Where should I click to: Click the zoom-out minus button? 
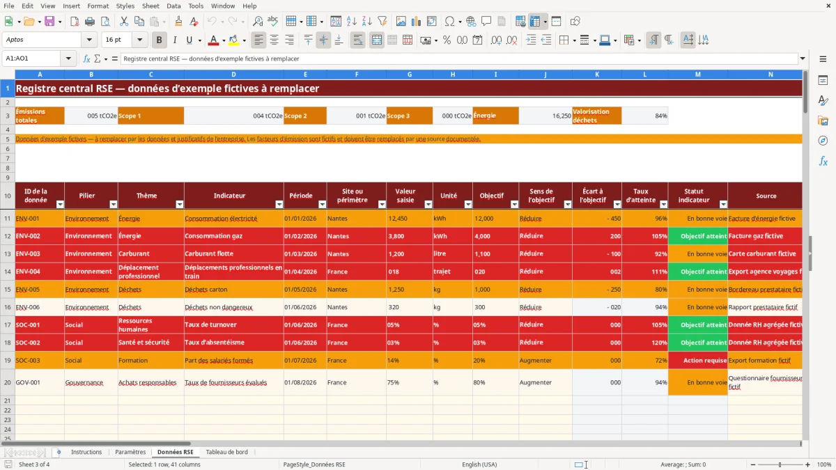tap(752, 464)
